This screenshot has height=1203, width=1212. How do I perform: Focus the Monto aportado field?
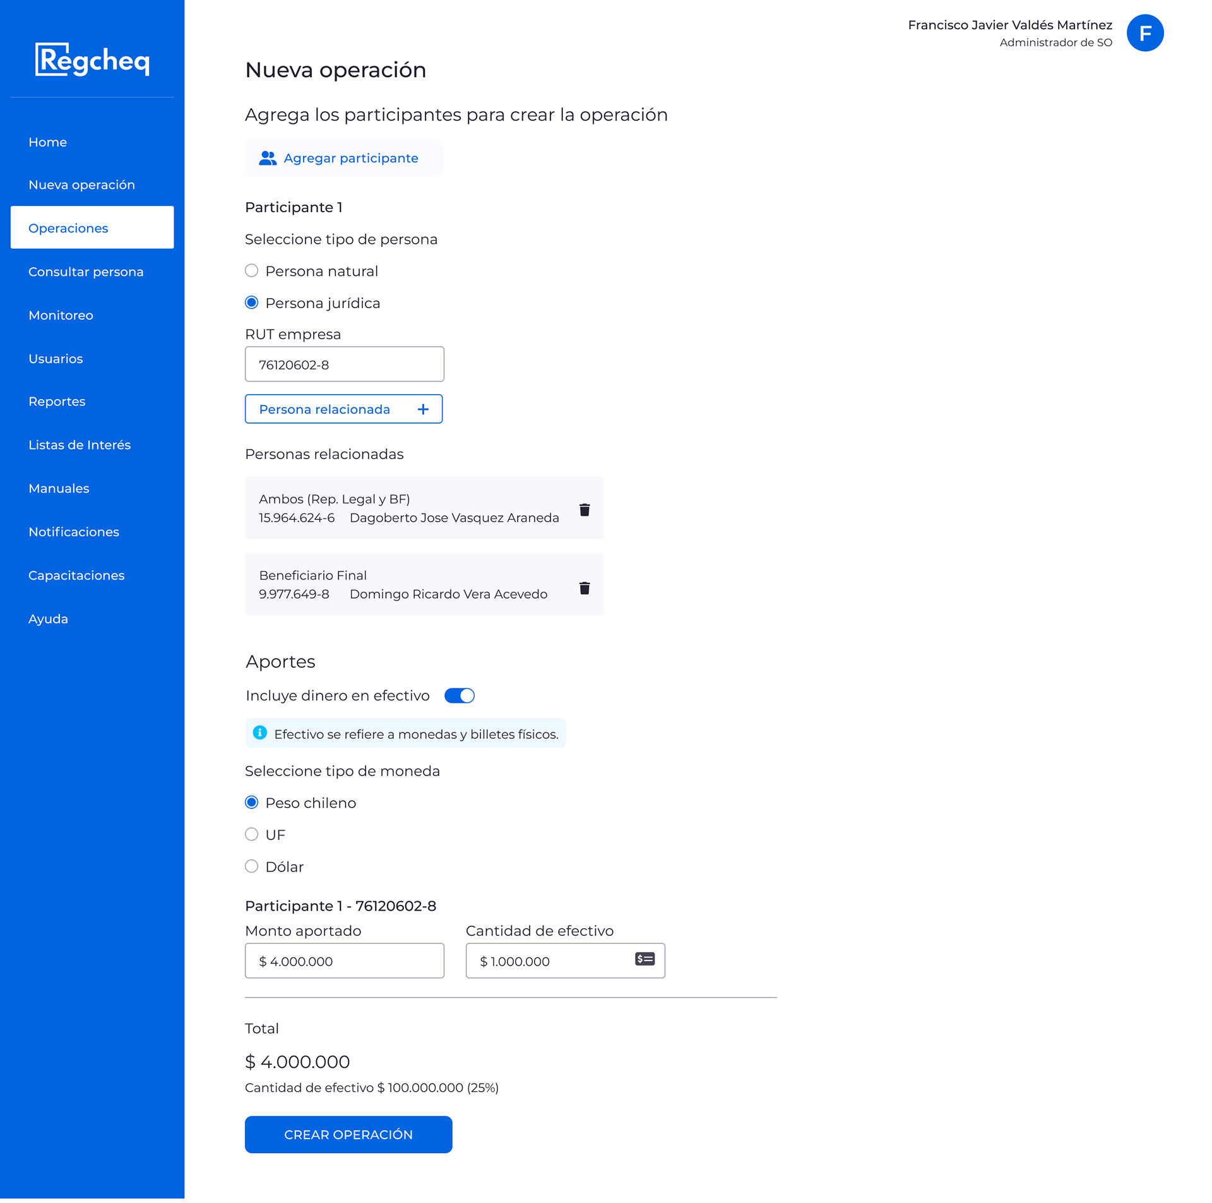pyautogui.click(x=344, y=961)
